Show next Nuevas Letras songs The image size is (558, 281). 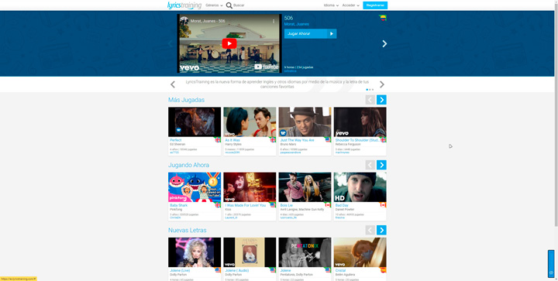pyautogui.click(x=381, y=230)
